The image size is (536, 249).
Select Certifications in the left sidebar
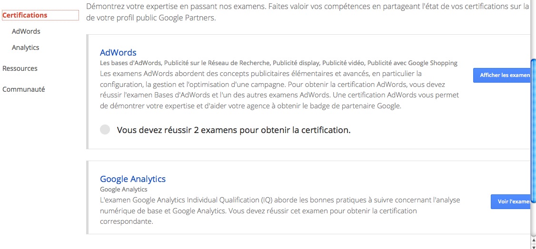pos(25,15)
